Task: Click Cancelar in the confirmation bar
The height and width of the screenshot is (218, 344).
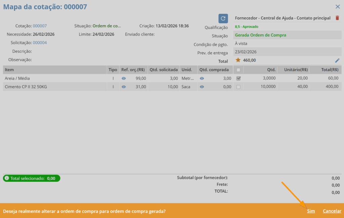Action: (332, 211)
